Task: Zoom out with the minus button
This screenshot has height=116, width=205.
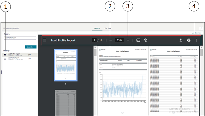Action: (x=111, y=40)
